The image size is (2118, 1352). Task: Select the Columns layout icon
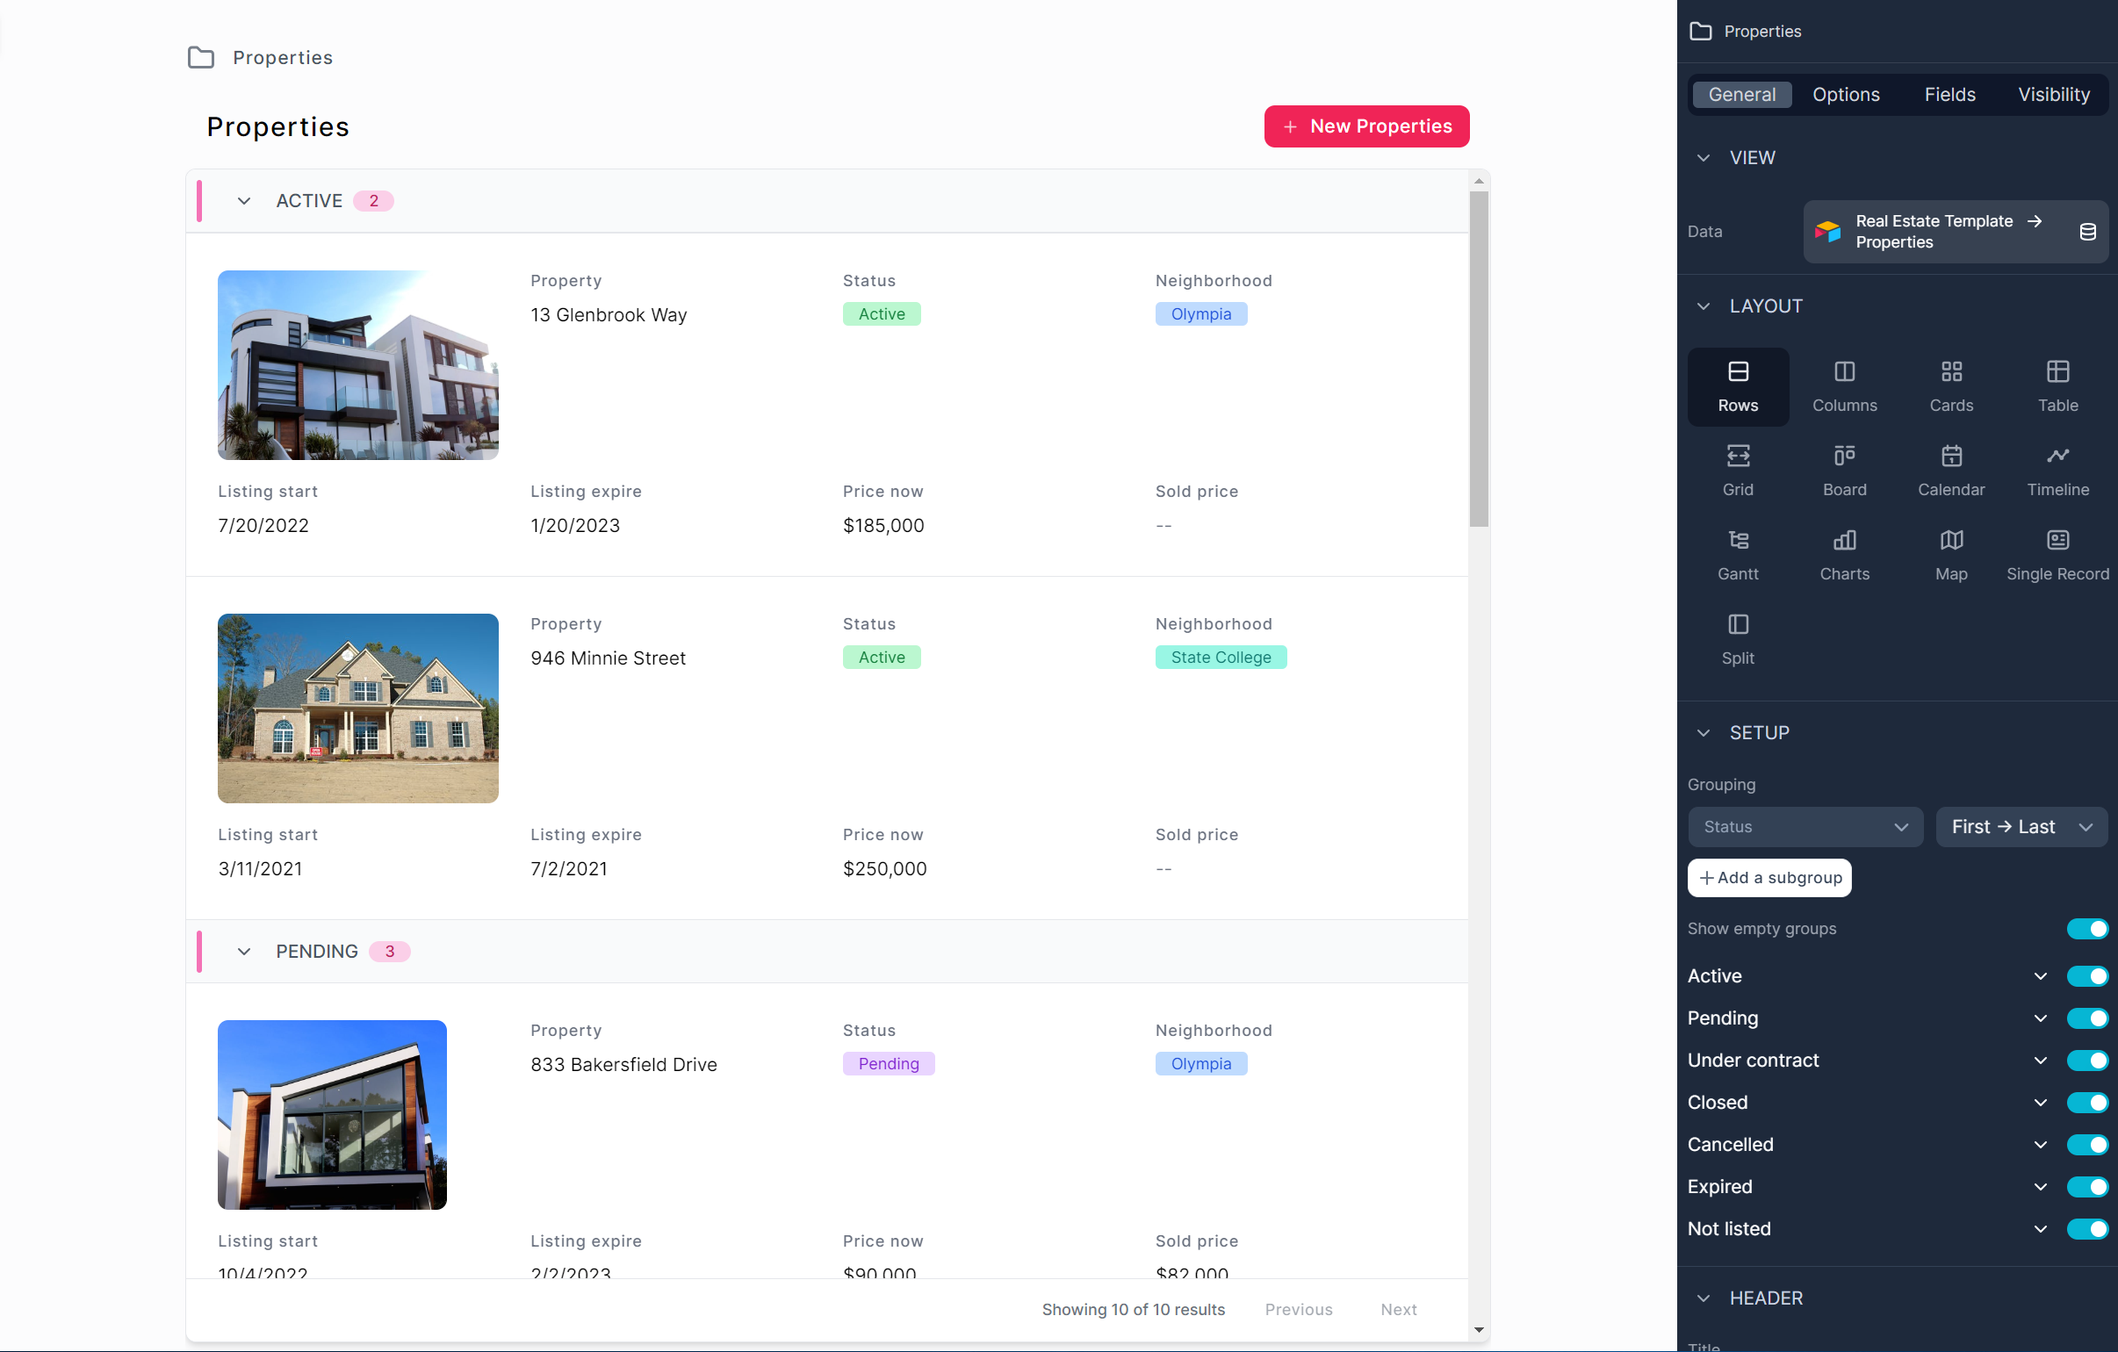tap(1843, 385)
